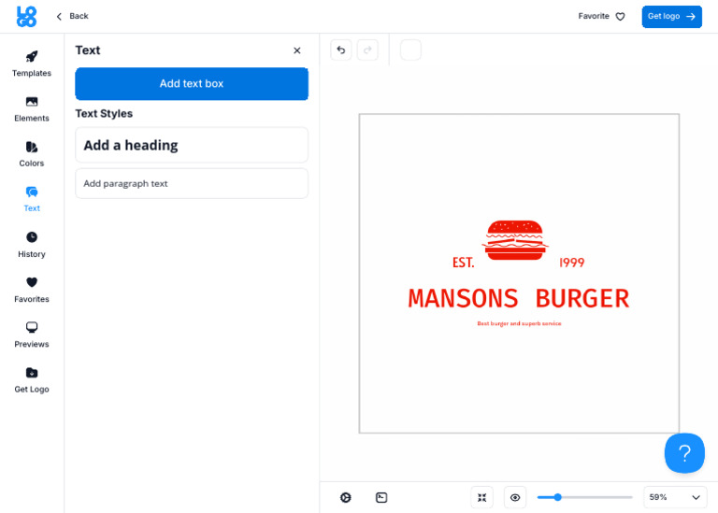Click the undo arrow icon
The width and height of the screenshot is (718, 513).
341,50
